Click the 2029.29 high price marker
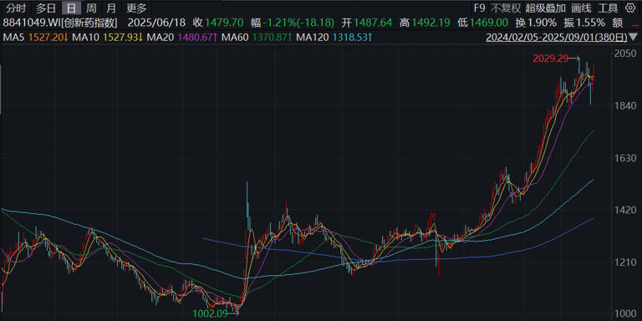The image size is (642, 321). 551,59
